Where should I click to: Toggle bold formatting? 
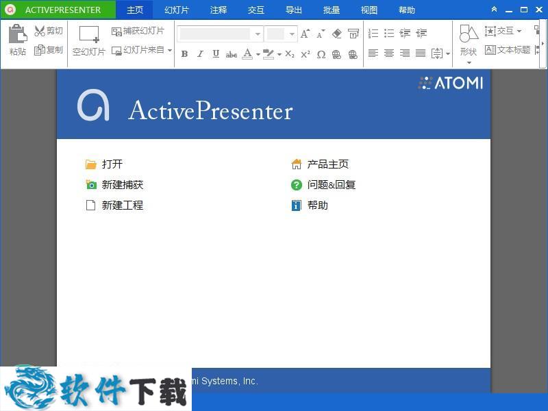(x=184, y=54)
